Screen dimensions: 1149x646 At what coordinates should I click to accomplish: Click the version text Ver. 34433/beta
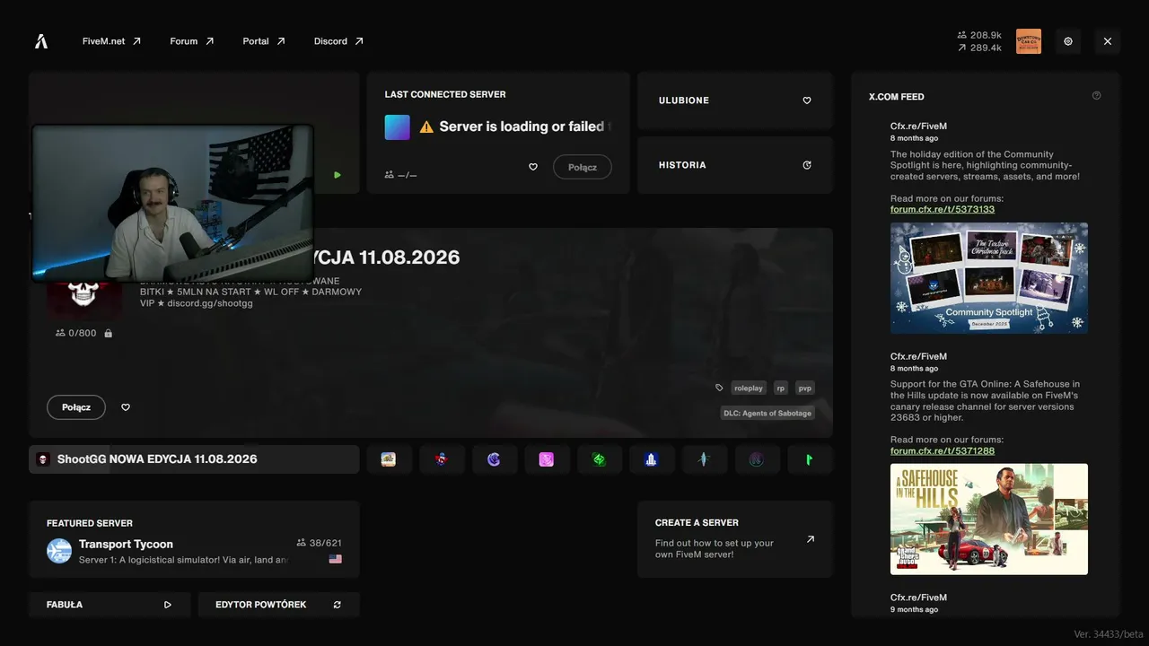1109,634
